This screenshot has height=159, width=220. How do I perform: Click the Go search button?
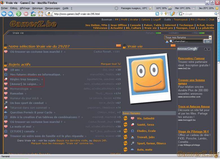208,41
